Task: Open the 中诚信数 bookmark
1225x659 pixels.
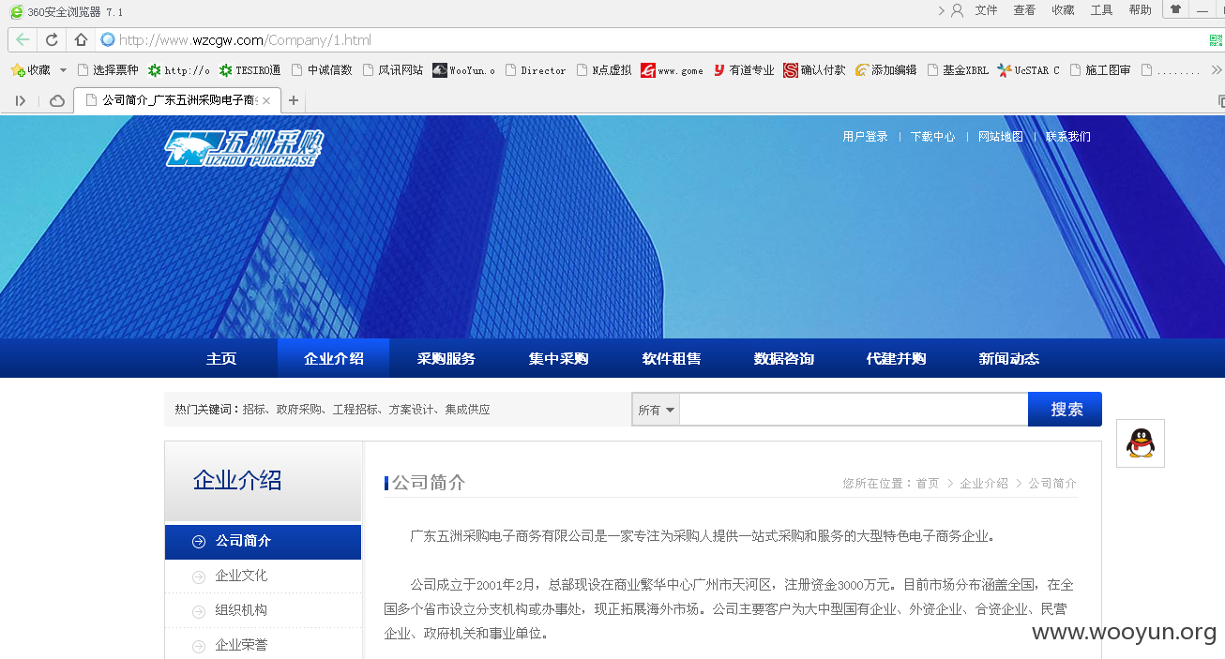Action: coord(322,70)
